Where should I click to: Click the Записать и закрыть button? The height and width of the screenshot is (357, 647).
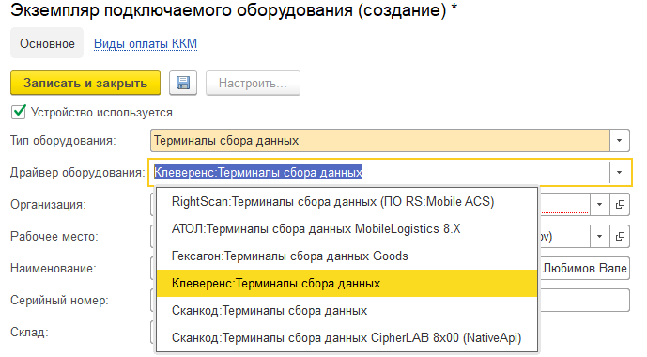(x=85, y=83)
